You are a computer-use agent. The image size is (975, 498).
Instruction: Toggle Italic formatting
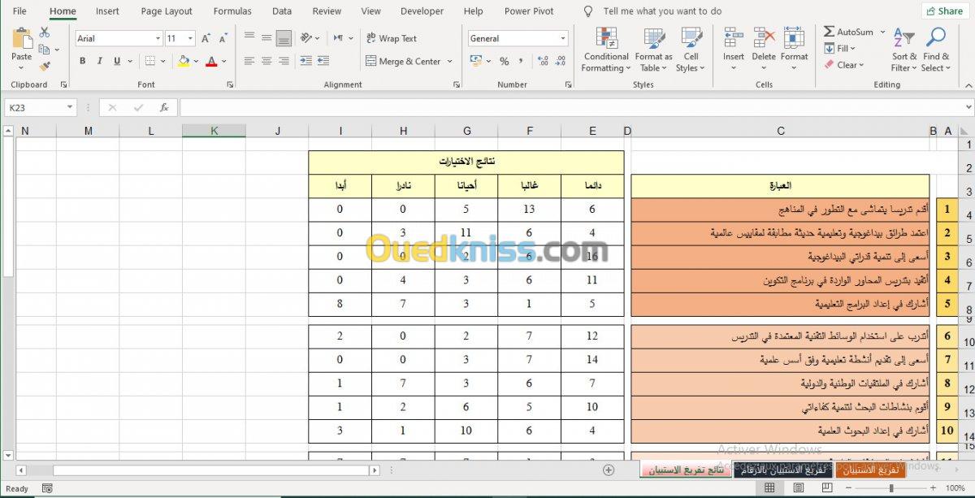click(100, 61)
